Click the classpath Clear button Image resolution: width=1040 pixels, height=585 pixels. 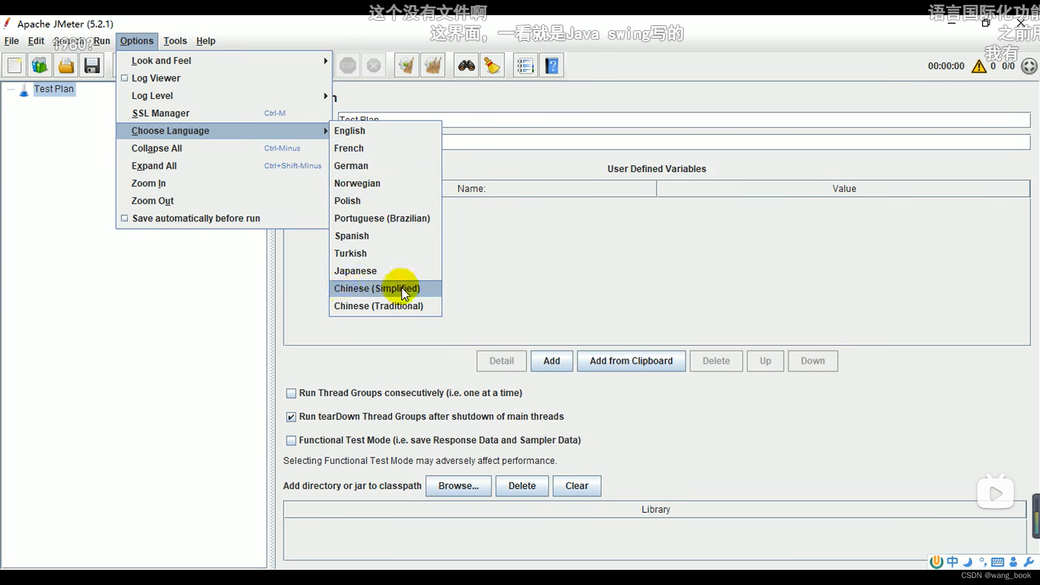tap(576, 486)
